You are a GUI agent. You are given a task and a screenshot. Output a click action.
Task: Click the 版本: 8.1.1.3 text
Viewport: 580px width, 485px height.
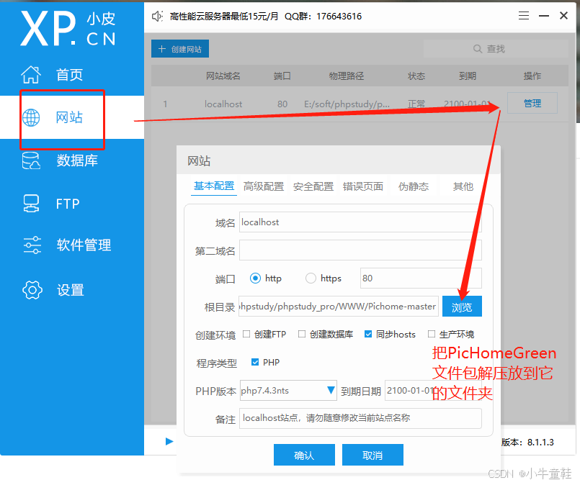(528, 442)
